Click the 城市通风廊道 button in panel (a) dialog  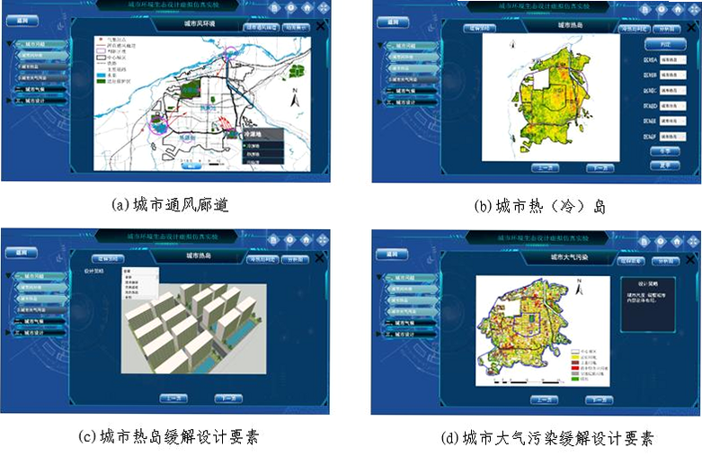click(262, 27)
